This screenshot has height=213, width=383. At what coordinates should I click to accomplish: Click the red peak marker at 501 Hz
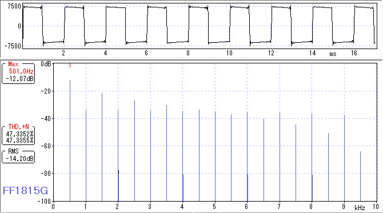coord(70,65)
